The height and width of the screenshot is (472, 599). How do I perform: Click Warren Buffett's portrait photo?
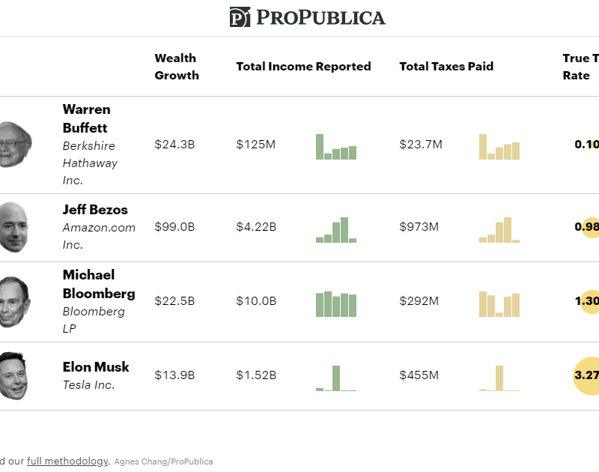(14, 145)
